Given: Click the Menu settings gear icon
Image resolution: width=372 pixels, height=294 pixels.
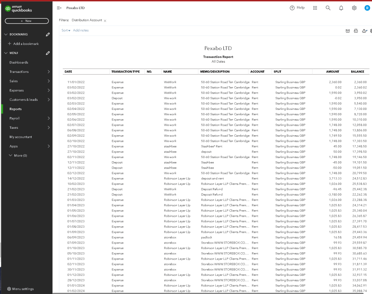Looking at the screenshot, I should [x=9, y=289].
